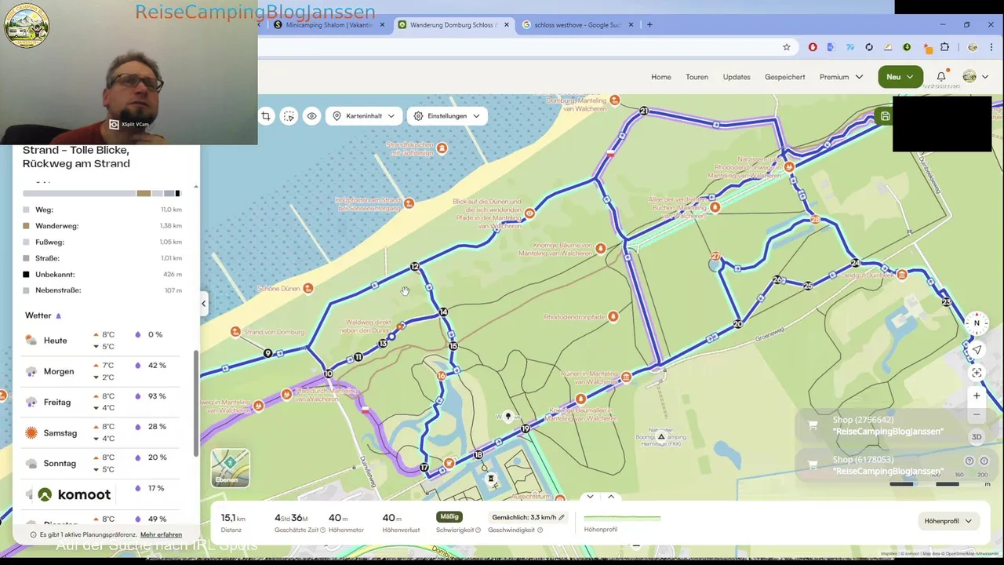Open the Einstellungen dropdown
Screen dimensions: 1004x565
click(447, 116)
